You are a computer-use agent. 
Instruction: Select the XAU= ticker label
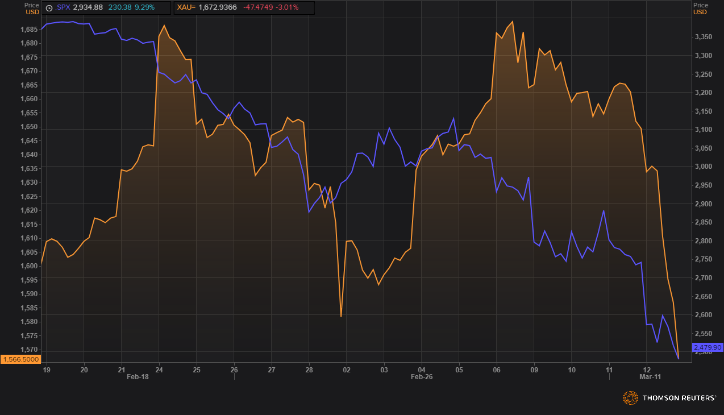pos(186,8)
